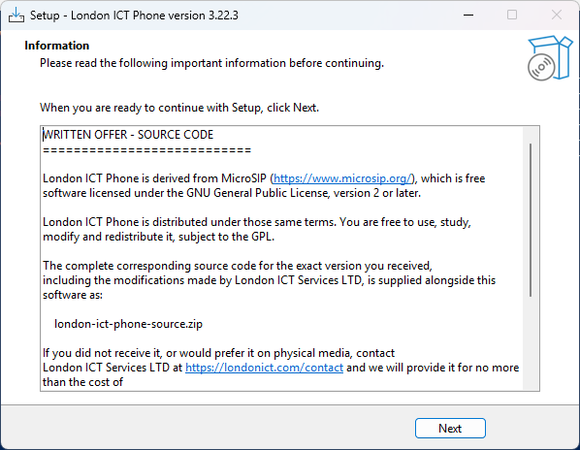Minimize the Setup window
Viewport: 580px width, 450px height.
pos(468,16)
